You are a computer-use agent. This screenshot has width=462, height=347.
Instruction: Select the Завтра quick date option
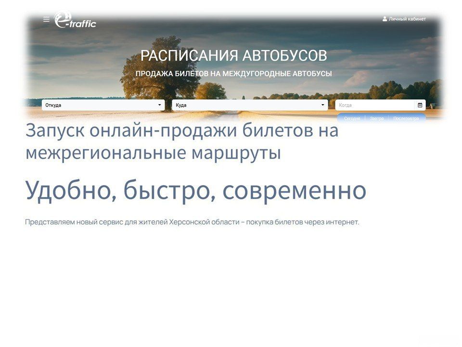(378, 117)
